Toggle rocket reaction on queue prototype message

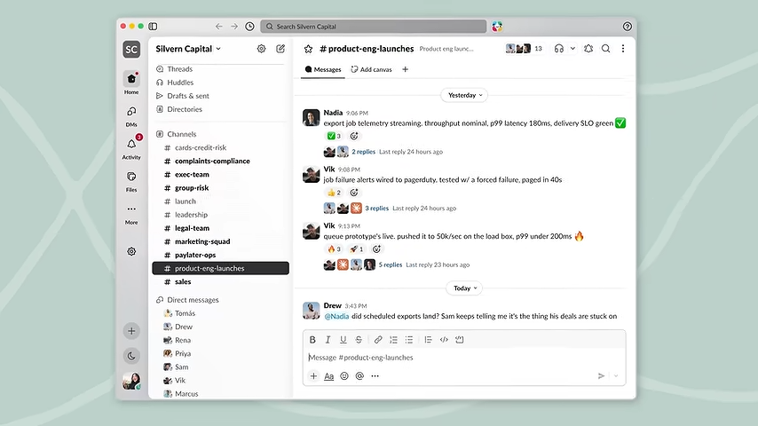click(x=356, y=249)
